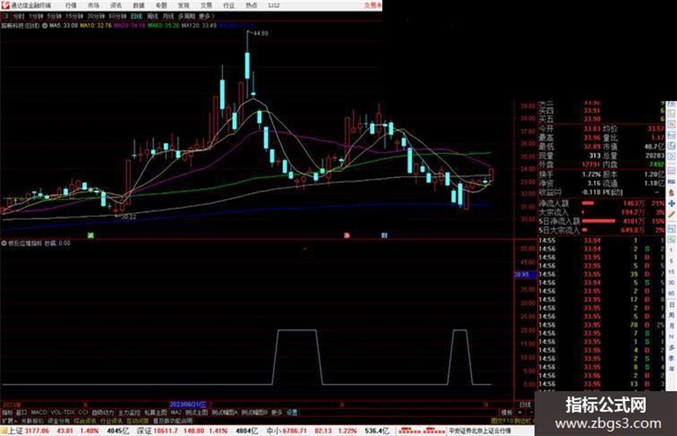This screenshot has height=436, width=677.
Task: Click the 30-minute sidebar shortcut
Action: click(x=671, y=283)
